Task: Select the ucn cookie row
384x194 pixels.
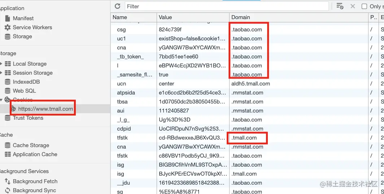Action: point(247,84)
